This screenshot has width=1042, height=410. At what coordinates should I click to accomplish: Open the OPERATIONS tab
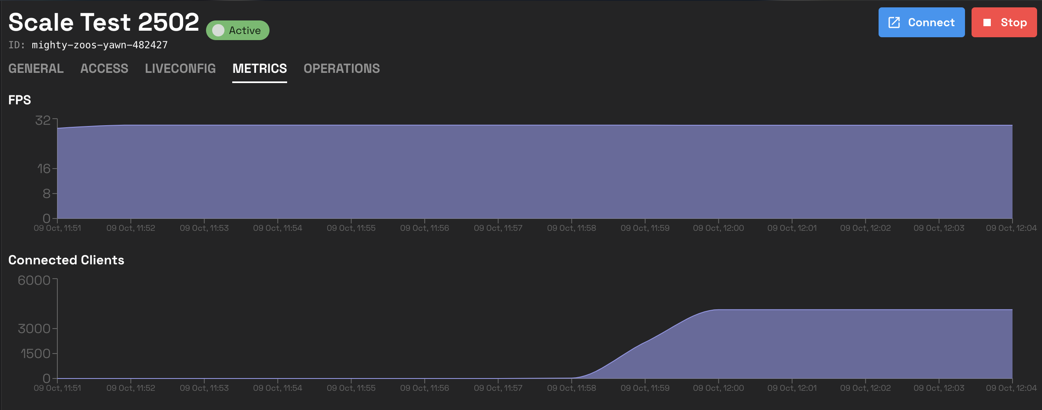coord(341,68)
